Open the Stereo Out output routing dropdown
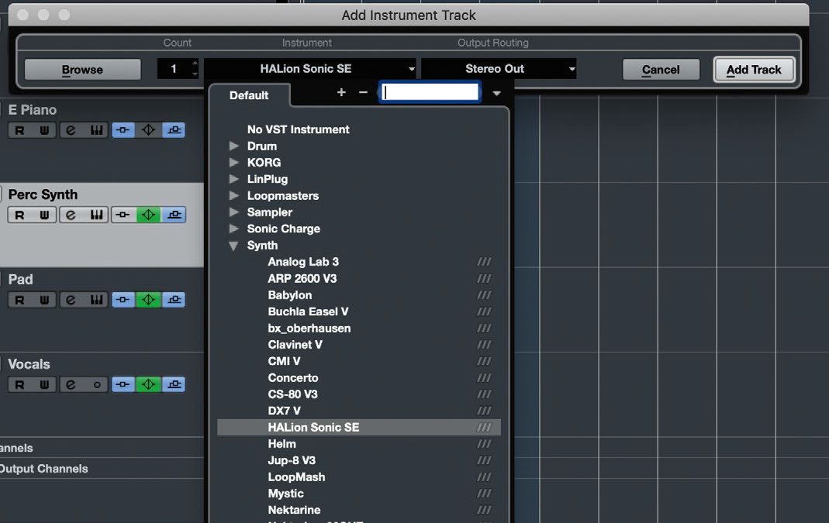The width and height of the screenshot is (829, 523). pyautogui.click(x=499, y=69)
